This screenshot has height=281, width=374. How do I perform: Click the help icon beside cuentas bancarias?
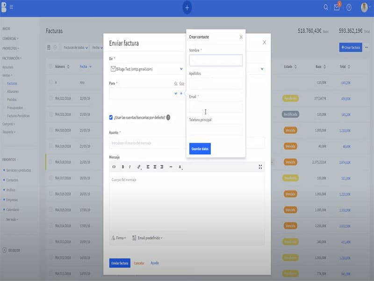[168, 118]
